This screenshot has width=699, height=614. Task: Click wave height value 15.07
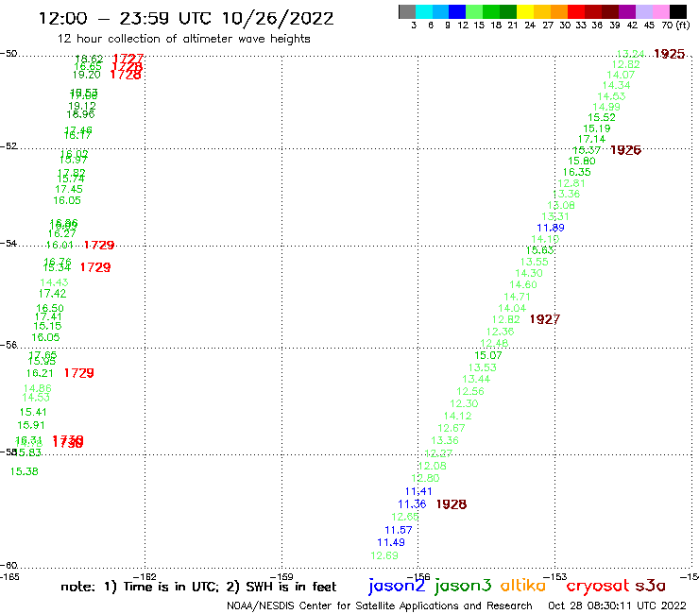pyautogui.click(x=488, y=356)
